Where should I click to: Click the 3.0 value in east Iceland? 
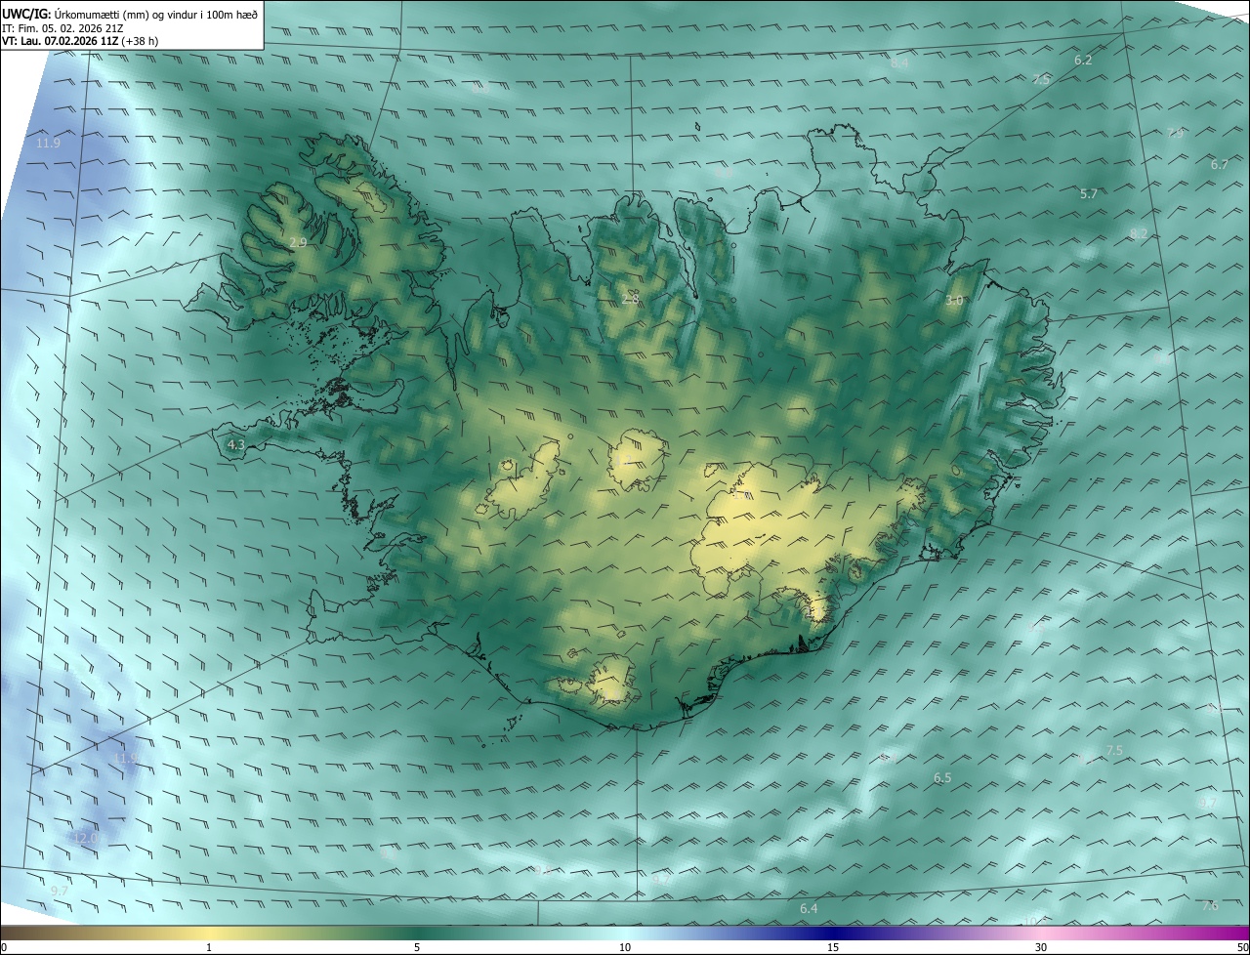(954, 301)
